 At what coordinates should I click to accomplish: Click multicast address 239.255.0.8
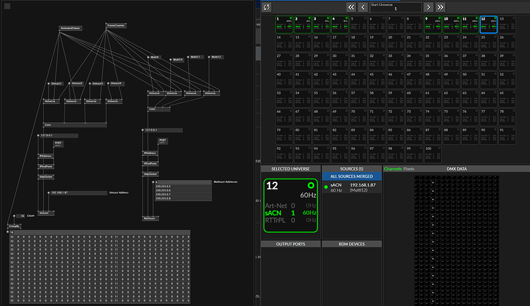coord(184,198)
